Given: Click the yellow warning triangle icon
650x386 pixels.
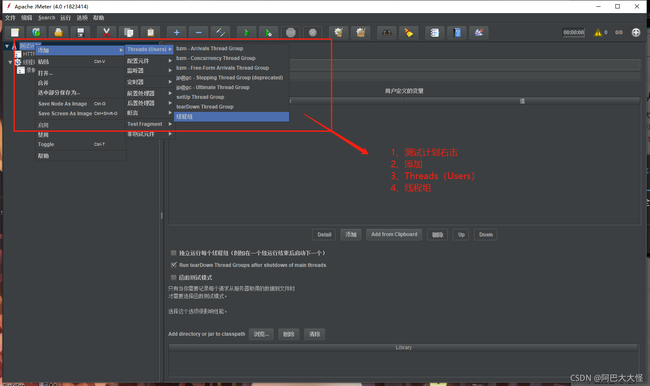Looking at the screenshot, I should [x=598, y=33].
